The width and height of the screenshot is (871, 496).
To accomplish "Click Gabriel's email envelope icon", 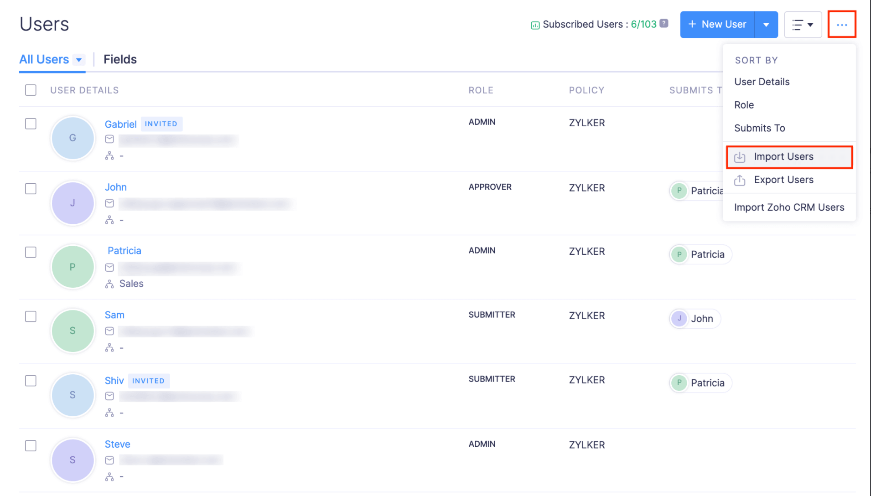I will click(109, 139).
